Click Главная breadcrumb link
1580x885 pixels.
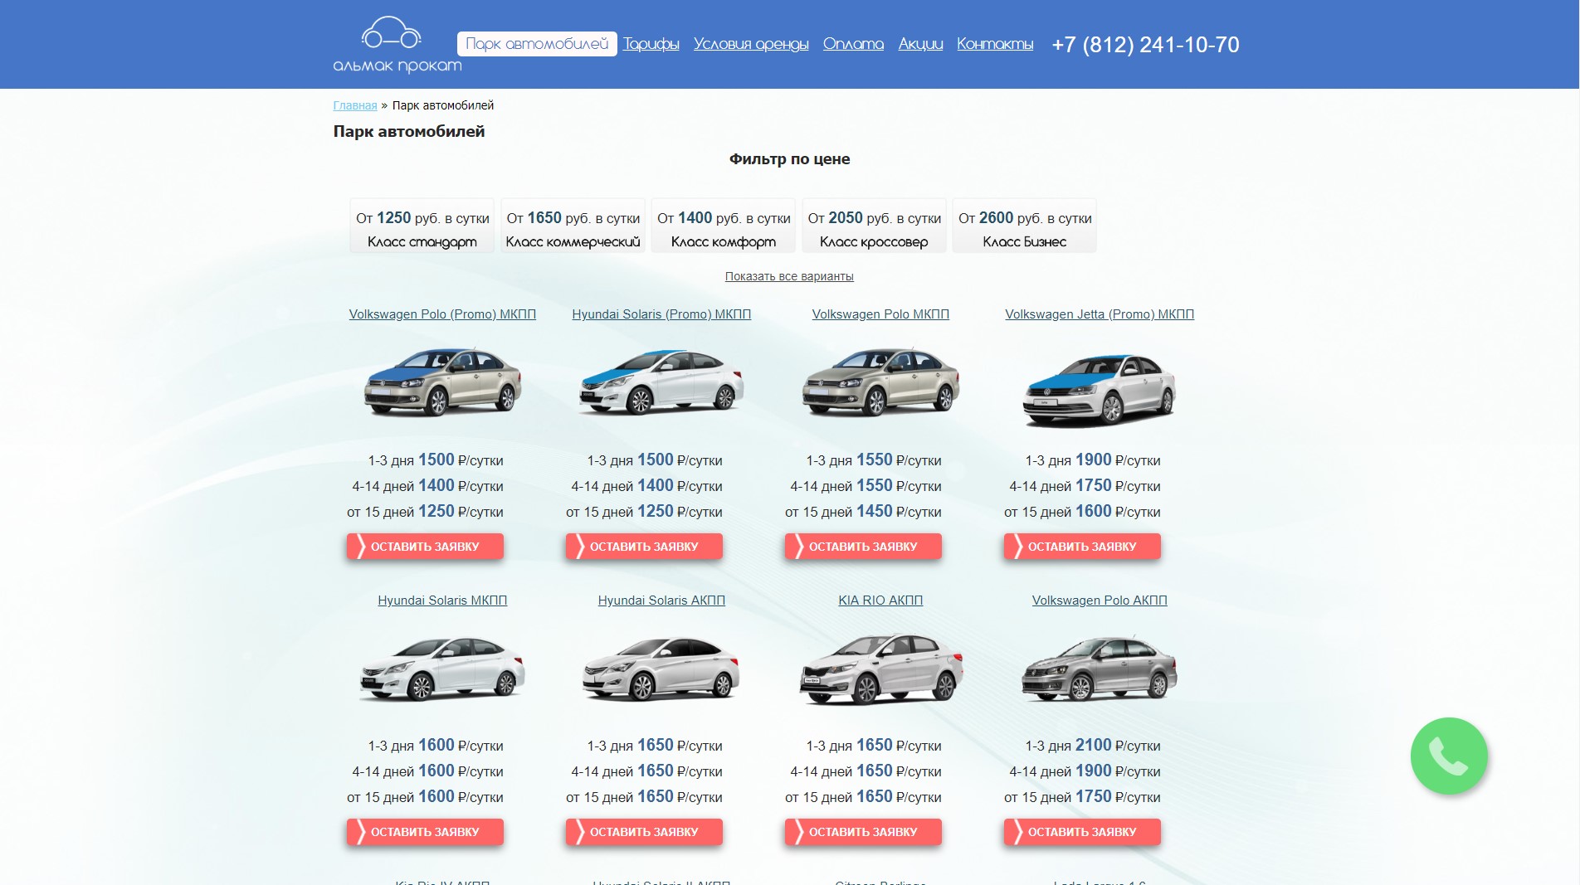coord(355,105)
